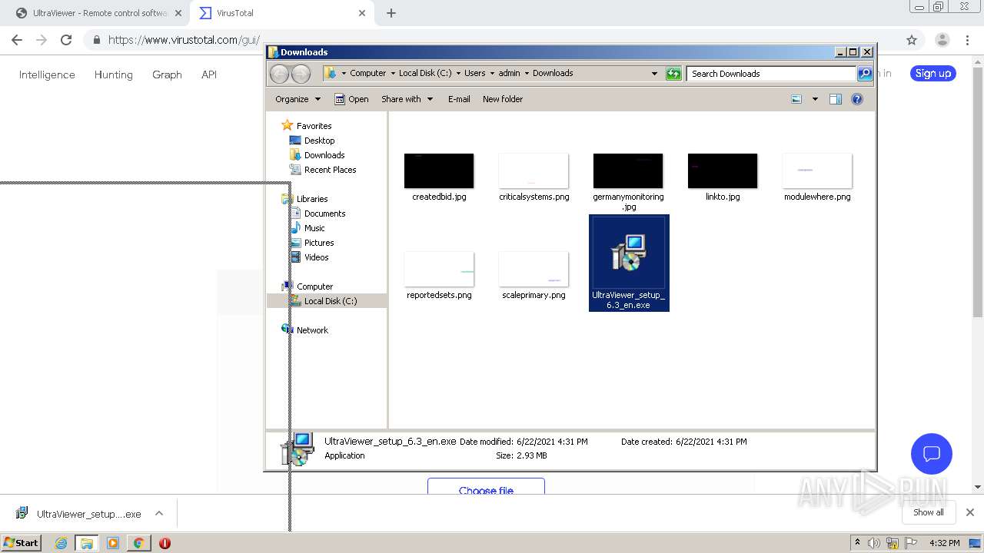Click the search magnifier in Downloads window

click(865, 74)
